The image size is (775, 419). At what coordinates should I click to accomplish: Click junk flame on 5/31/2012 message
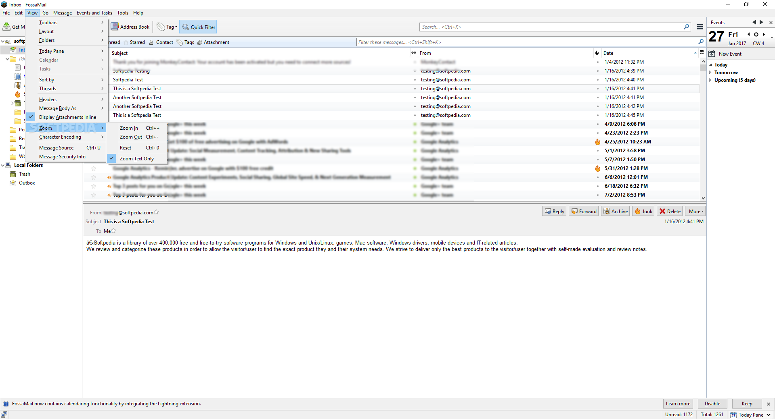click(598, 168)
